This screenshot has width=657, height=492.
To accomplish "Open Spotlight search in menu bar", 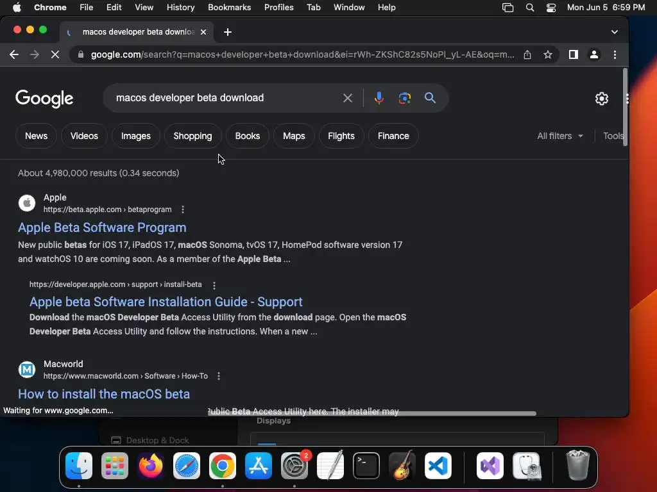I will 529,7.
